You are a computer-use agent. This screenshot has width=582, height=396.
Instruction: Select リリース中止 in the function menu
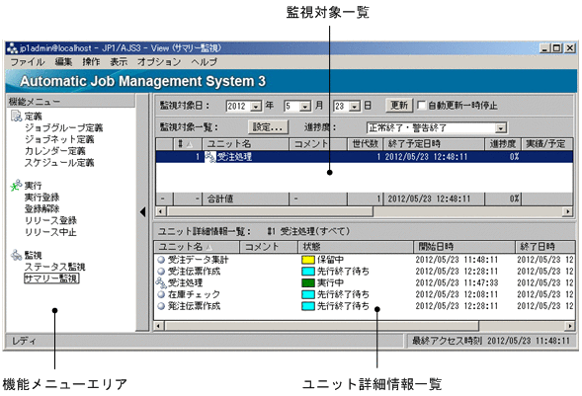50,232
